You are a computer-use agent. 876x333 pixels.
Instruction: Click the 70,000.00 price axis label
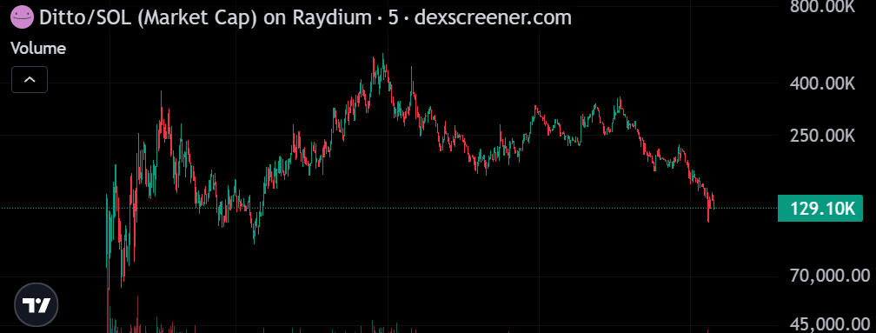[830, 276]
